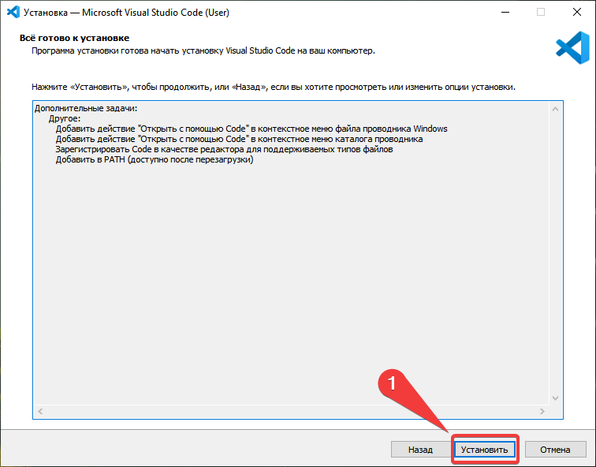Click the VS Code icon in title bar
The width and height of the screenshot is (596, 467).
coord(13,12)
